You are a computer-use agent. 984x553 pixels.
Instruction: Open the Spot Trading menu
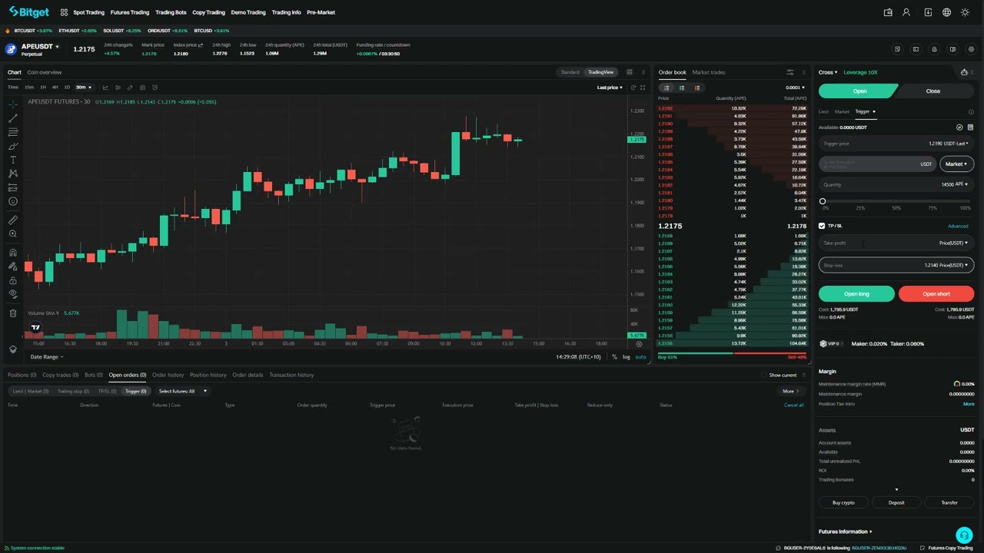click(x=88, y=12)
